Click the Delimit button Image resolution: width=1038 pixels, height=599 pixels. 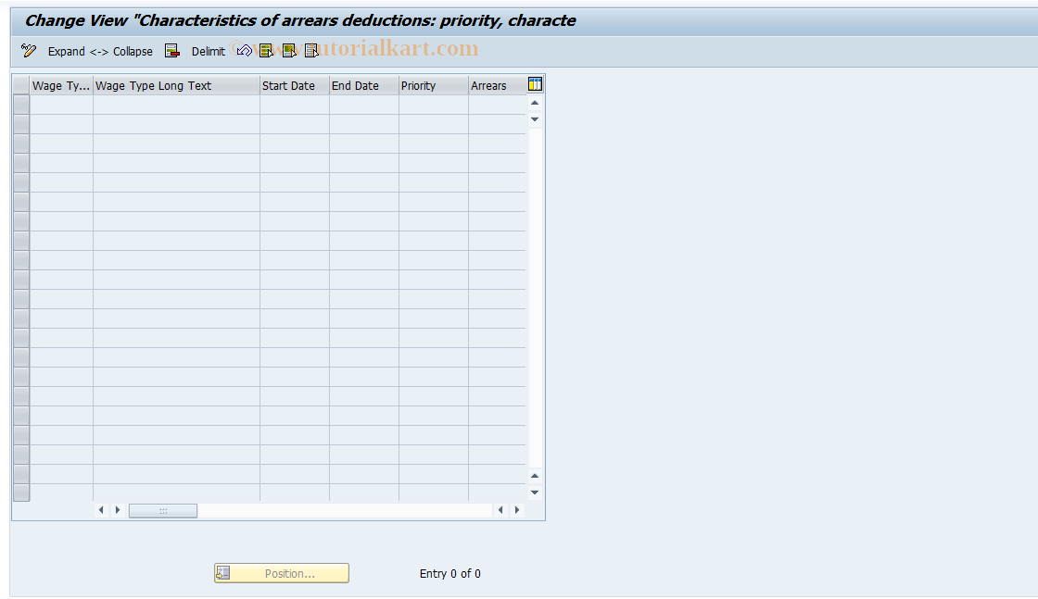pos(209,52)
